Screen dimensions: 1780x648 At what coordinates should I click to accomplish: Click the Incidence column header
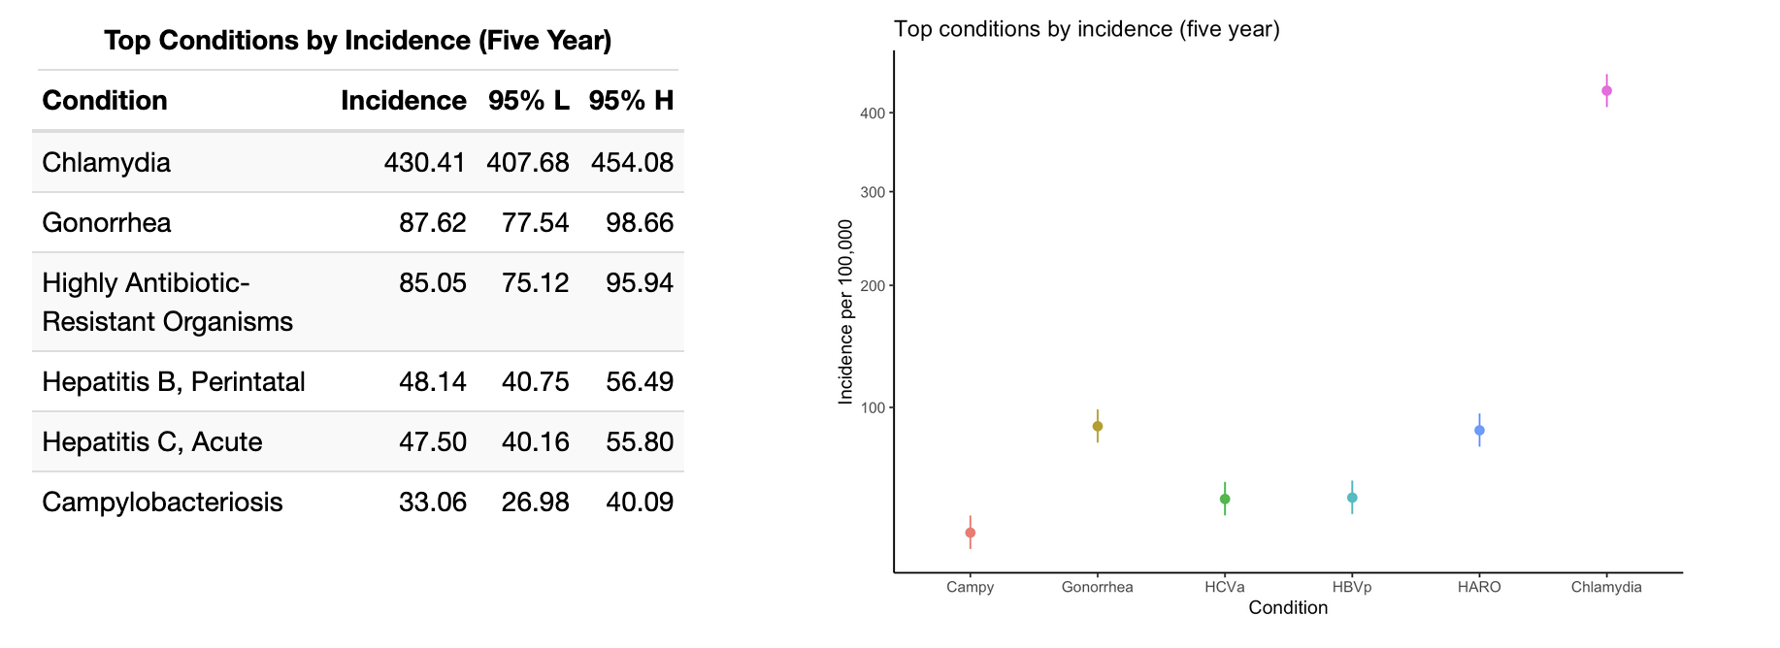(403, 101)
